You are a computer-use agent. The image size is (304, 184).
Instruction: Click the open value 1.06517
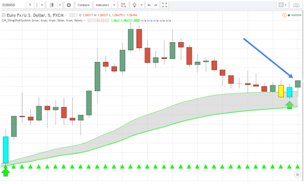click(x=88, y=15)
